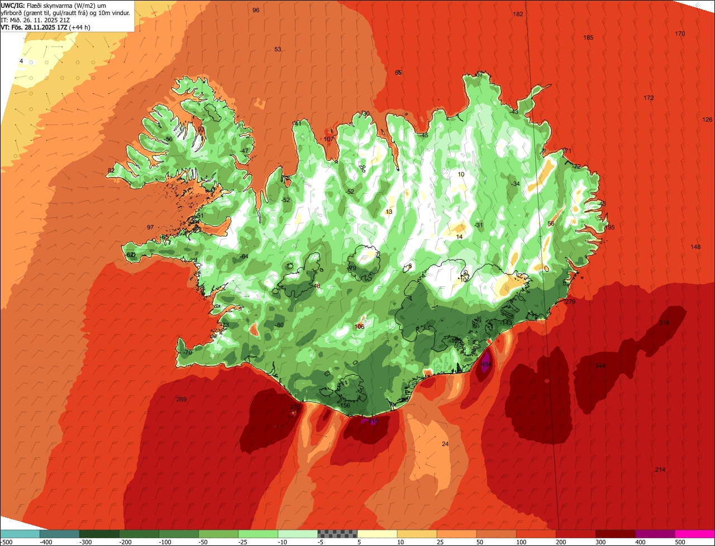Pick the orange legend swatch between 25 and 50
Viewport: 715px width, 546px height.
click(x=456, y=534)
